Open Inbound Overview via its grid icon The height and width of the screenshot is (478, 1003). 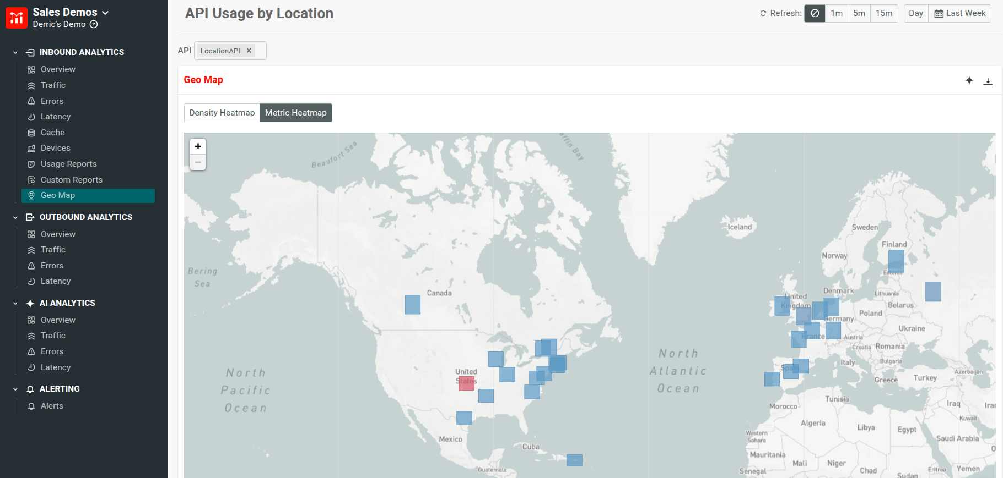coord(31,70)
